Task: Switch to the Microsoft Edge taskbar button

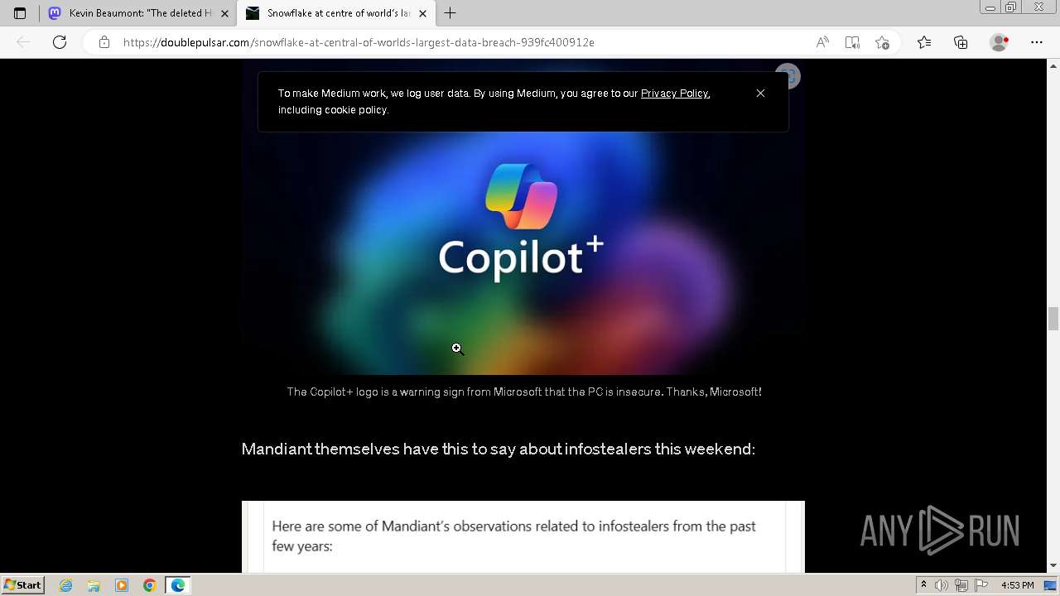Action: point(178,585)
